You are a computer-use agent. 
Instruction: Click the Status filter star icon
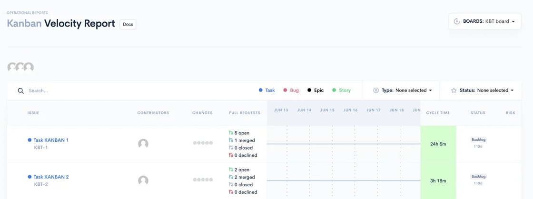coord(454,90)
